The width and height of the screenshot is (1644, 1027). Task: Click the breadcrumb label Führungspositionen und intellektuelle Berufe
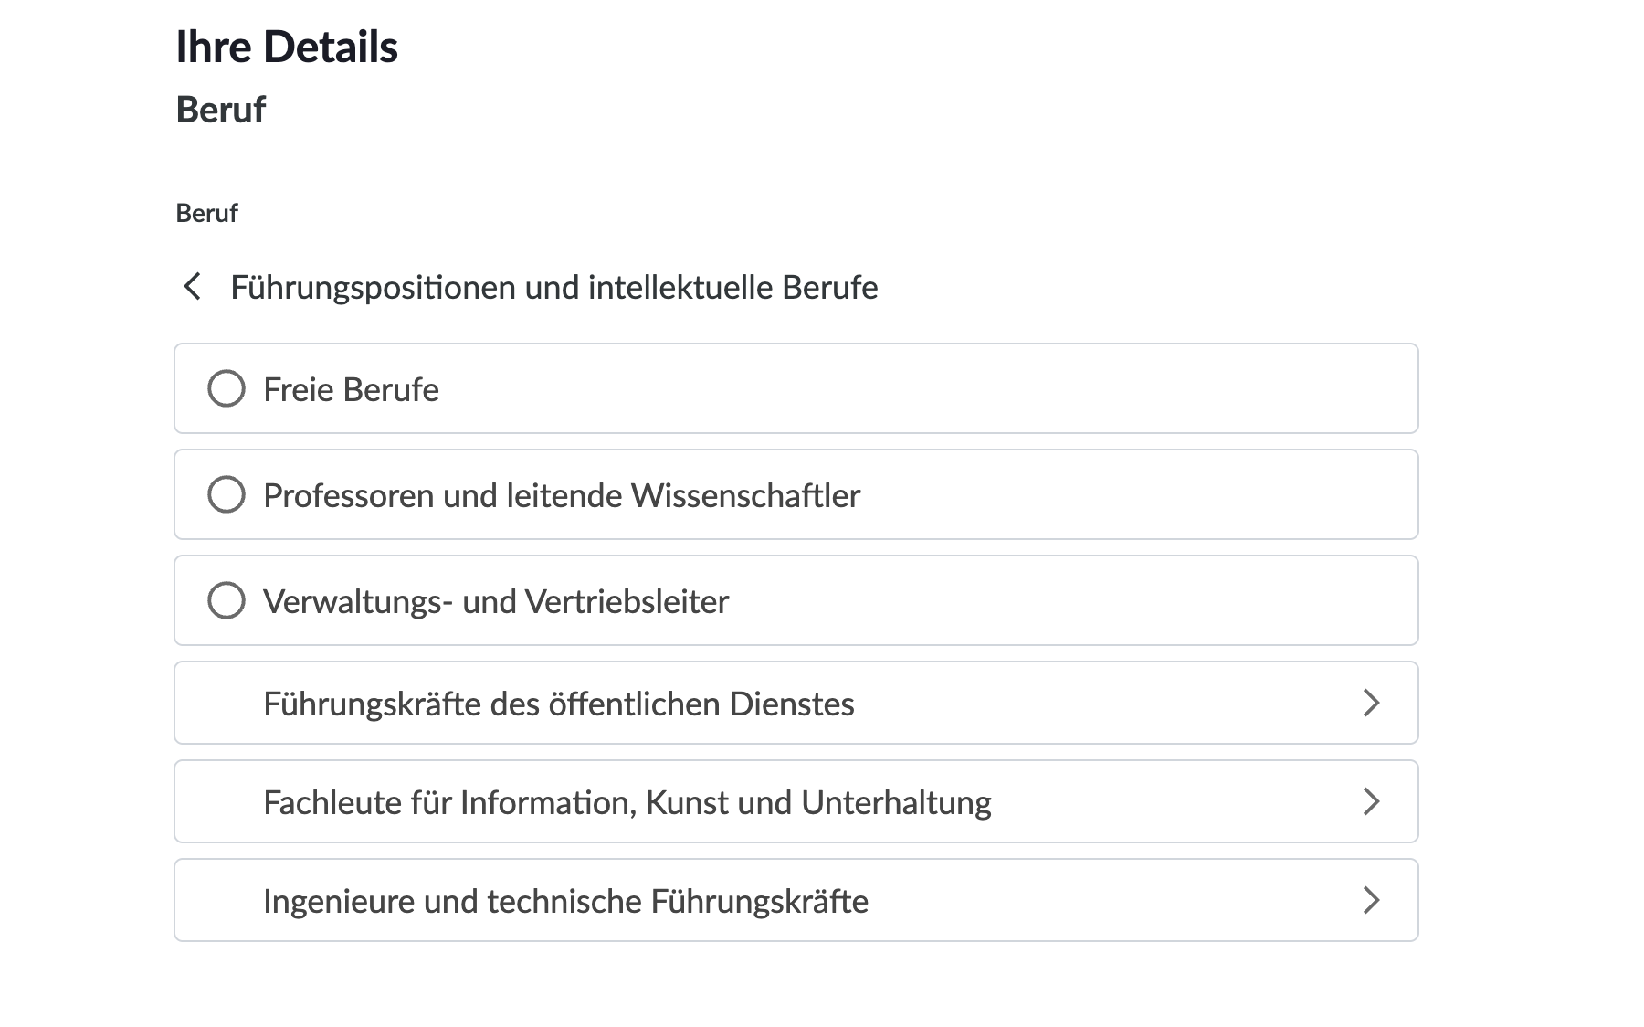(x=553, y=287)
